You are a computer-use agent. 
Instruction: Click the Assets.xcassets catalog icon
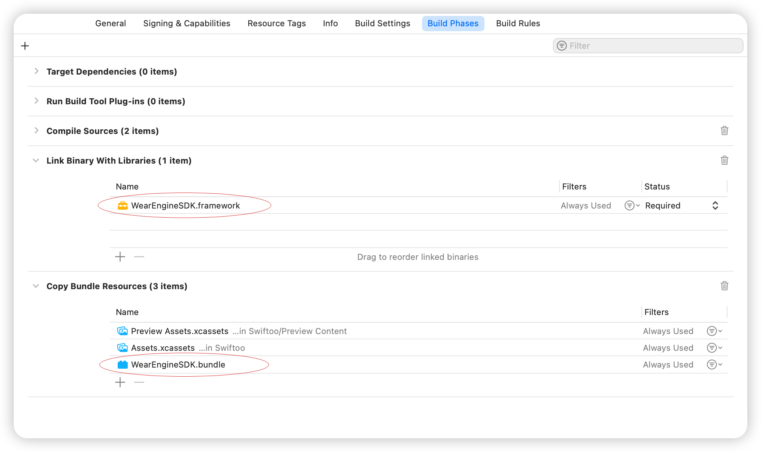pyautogui.click(x=122, y=348)
